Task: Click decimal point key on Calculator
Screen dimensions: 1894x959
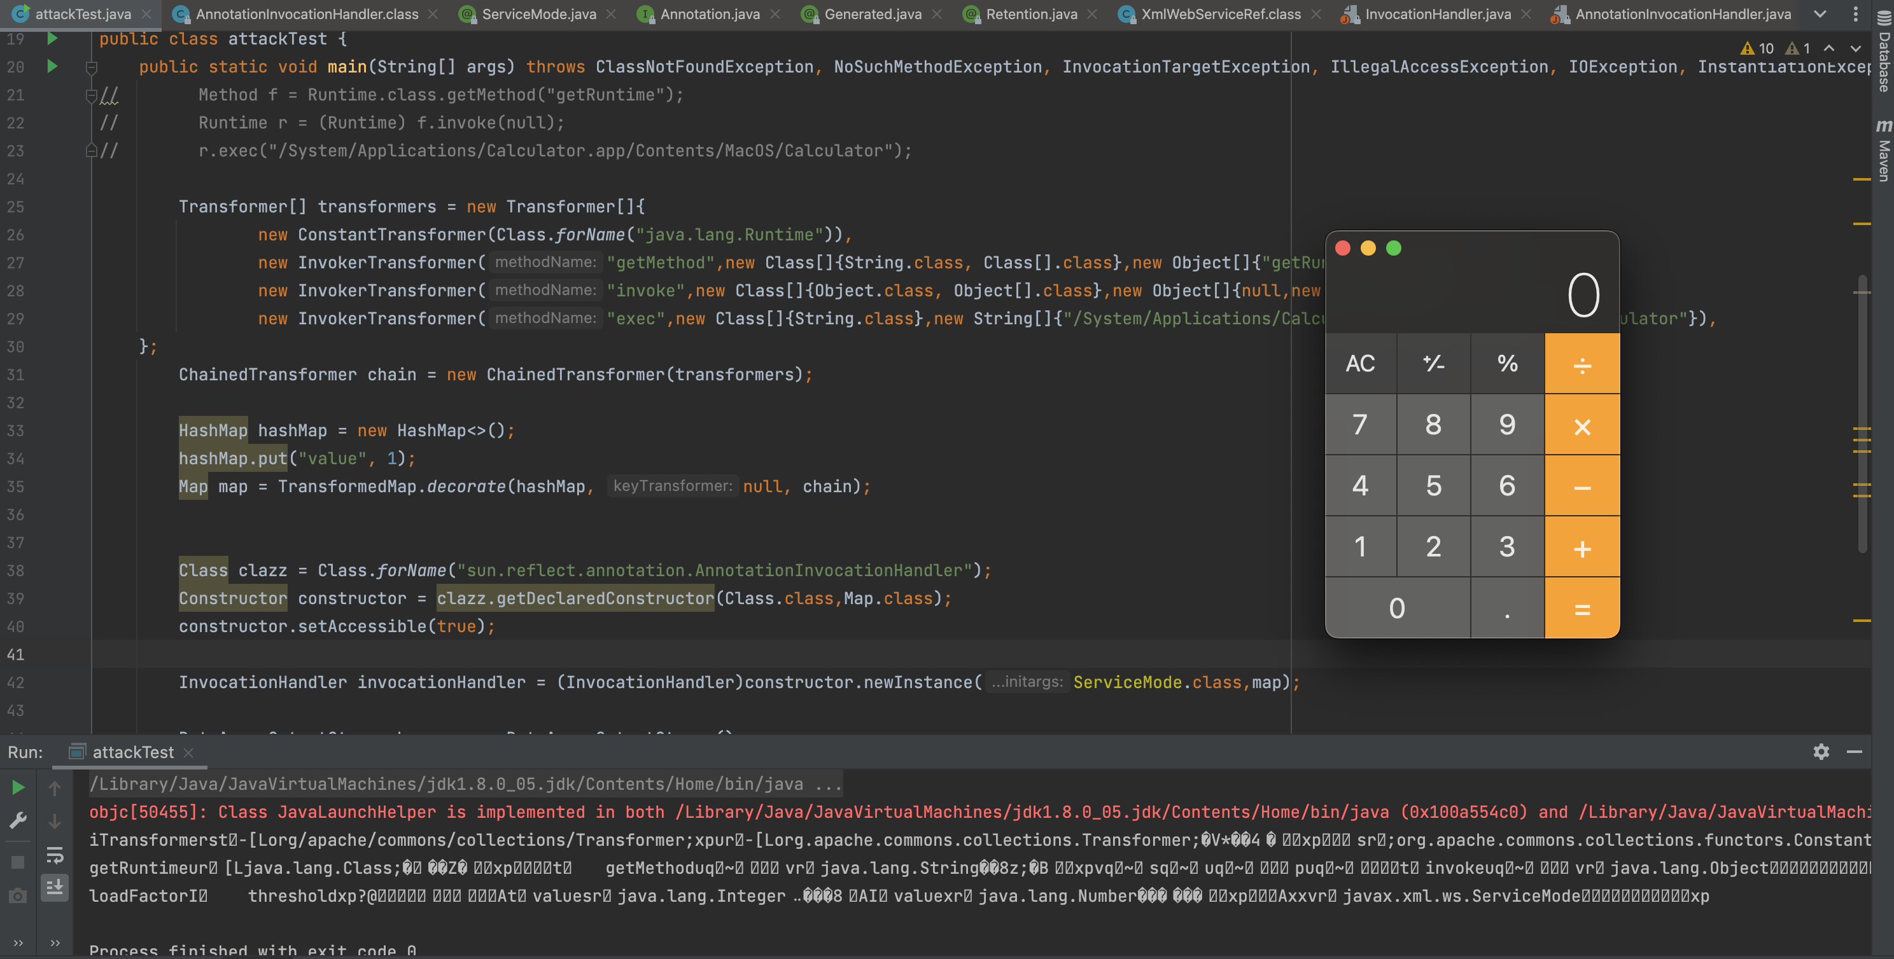Action: 1508,608
